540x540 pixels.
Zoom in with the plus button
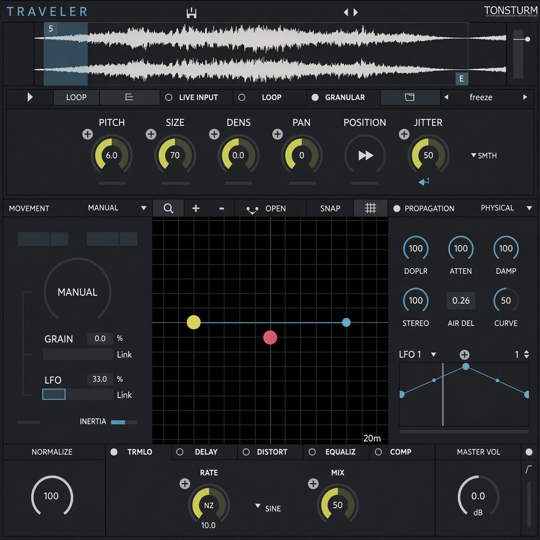196,208
